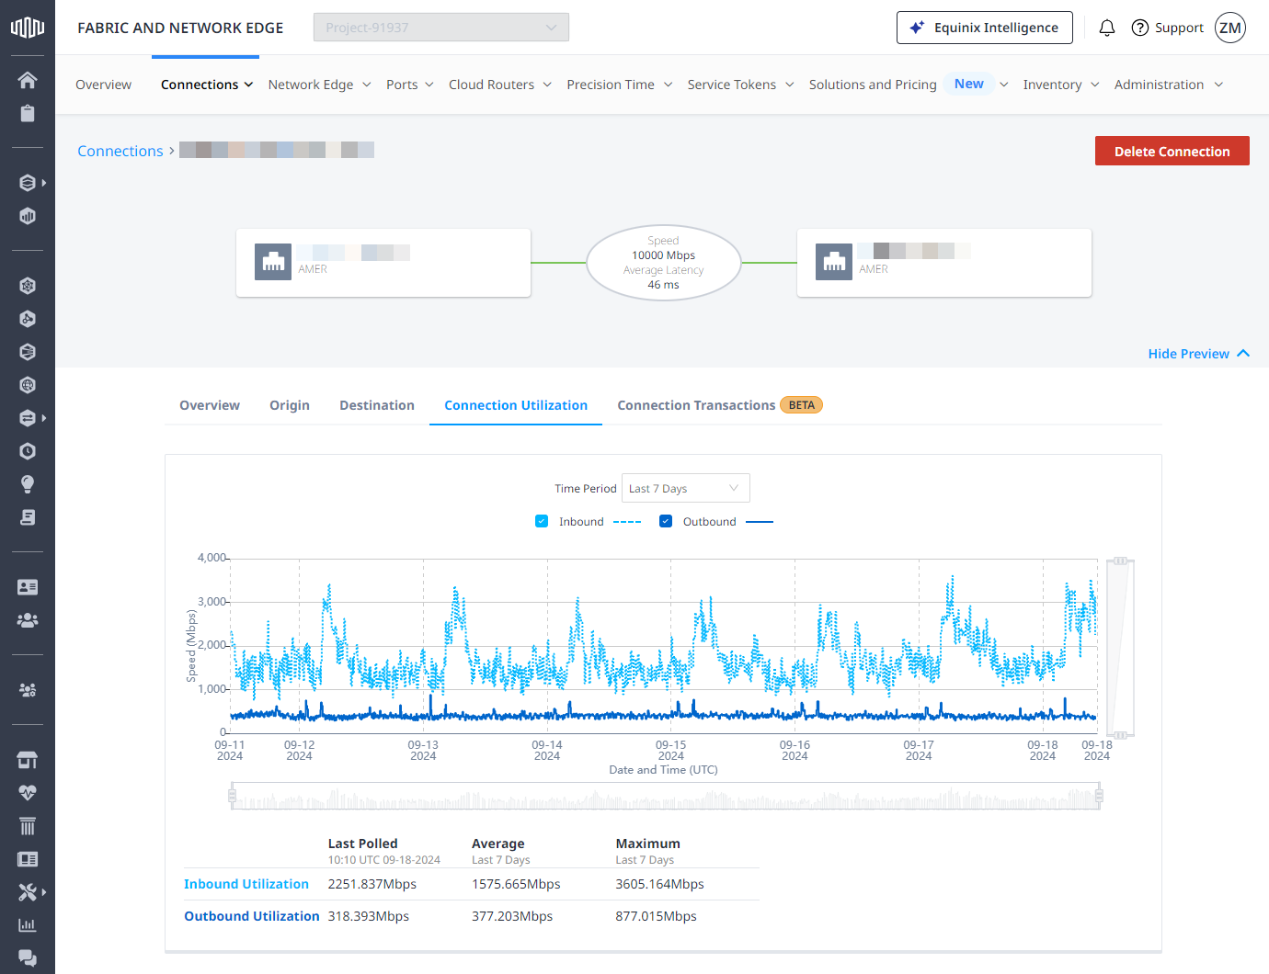The image size is (1269, 974).
Task: Open the wrench tools sidebar icon
Action: pyautogui.click(x=28, y=892)
